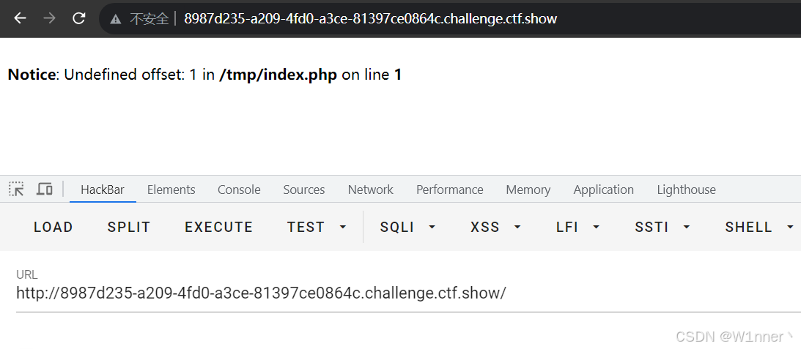The image size is (801, 349).
Task: Click the HackBar URL input field
Action: tap(409, 293)
